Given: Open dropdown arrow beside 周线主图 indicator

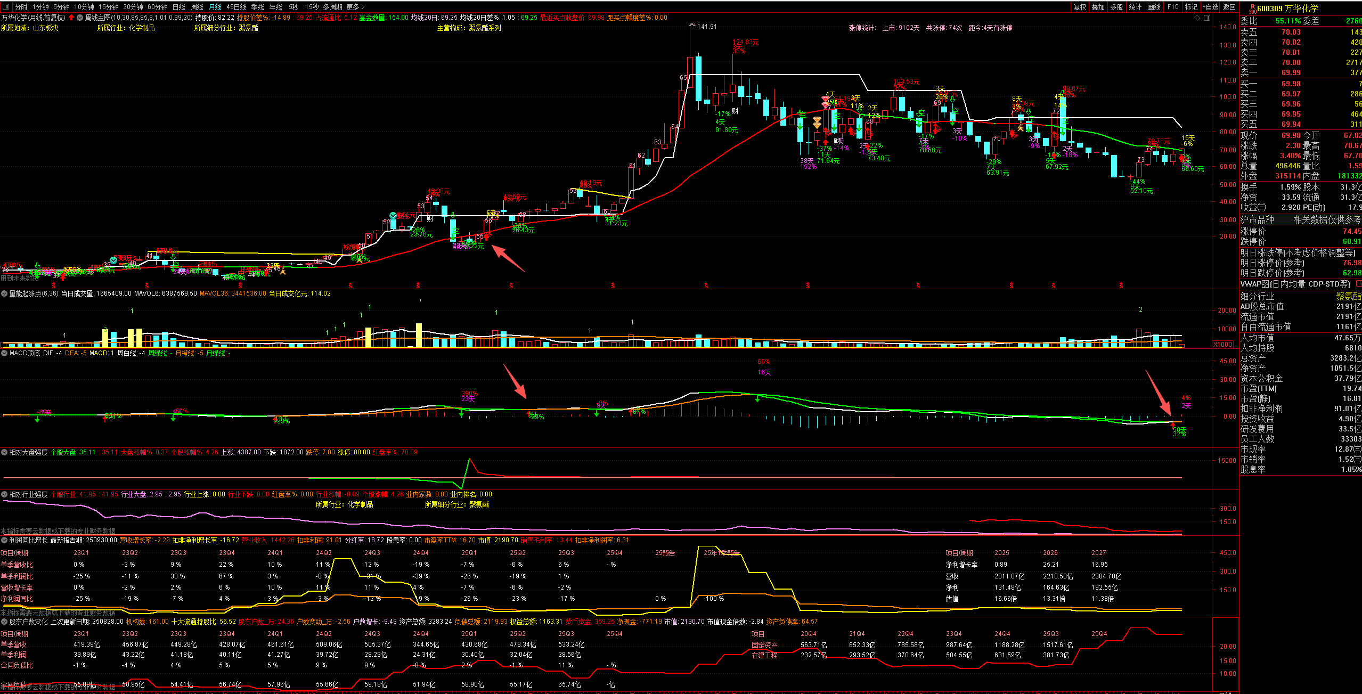Looking at the screenshot, I should [80, 18].
